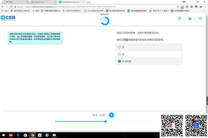The height and width of the screenshot is (138, 208).
Task: Open the 首页 bookmark
Action: [36, 11]
